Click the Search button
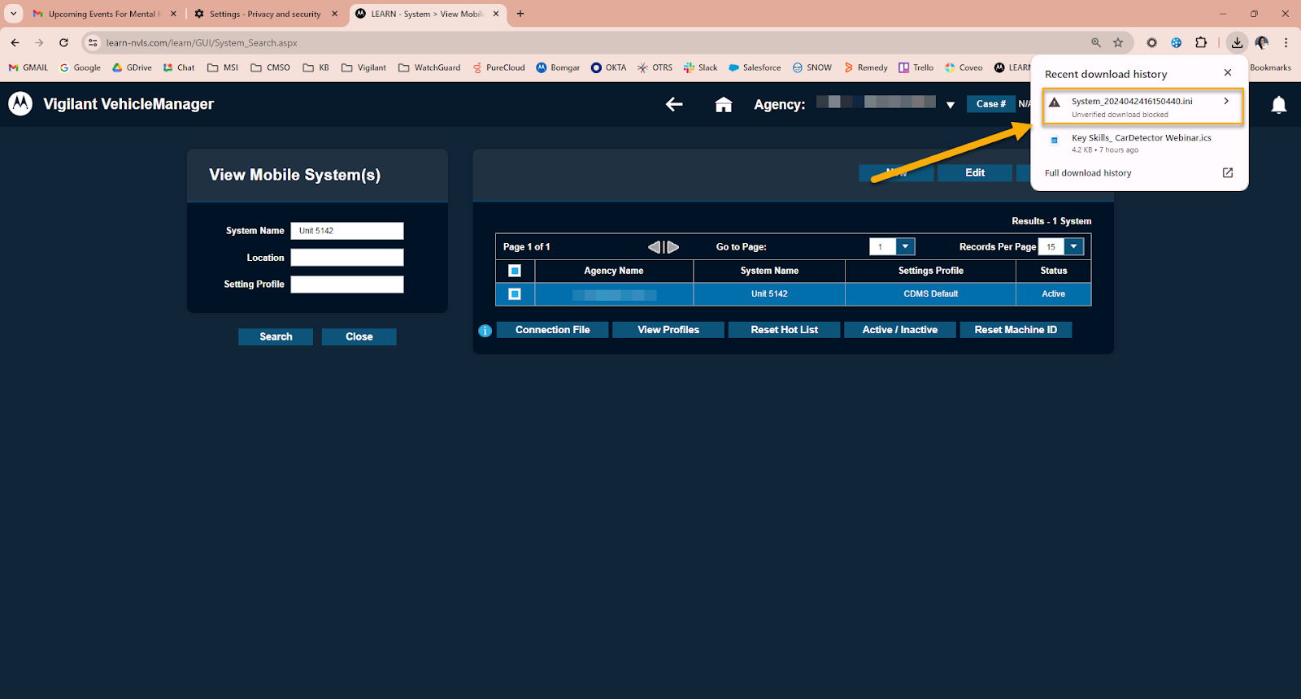The height and width of the screenshot is (699, 1301). (x=276, y=336)
